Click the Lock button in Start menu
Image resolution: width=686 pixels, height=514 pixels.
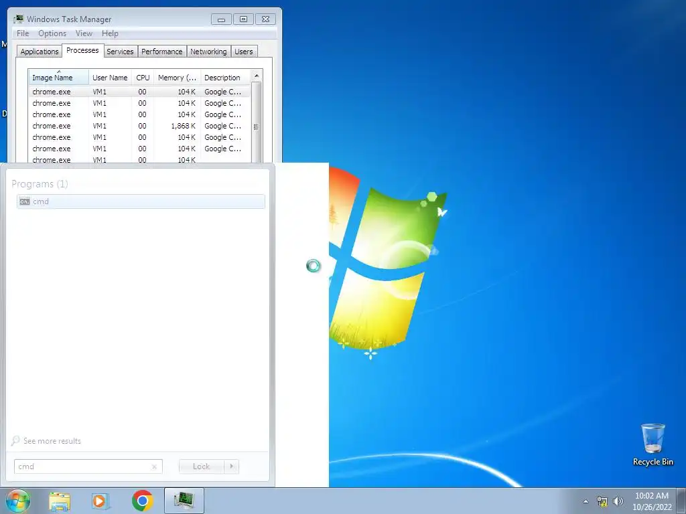201,466
